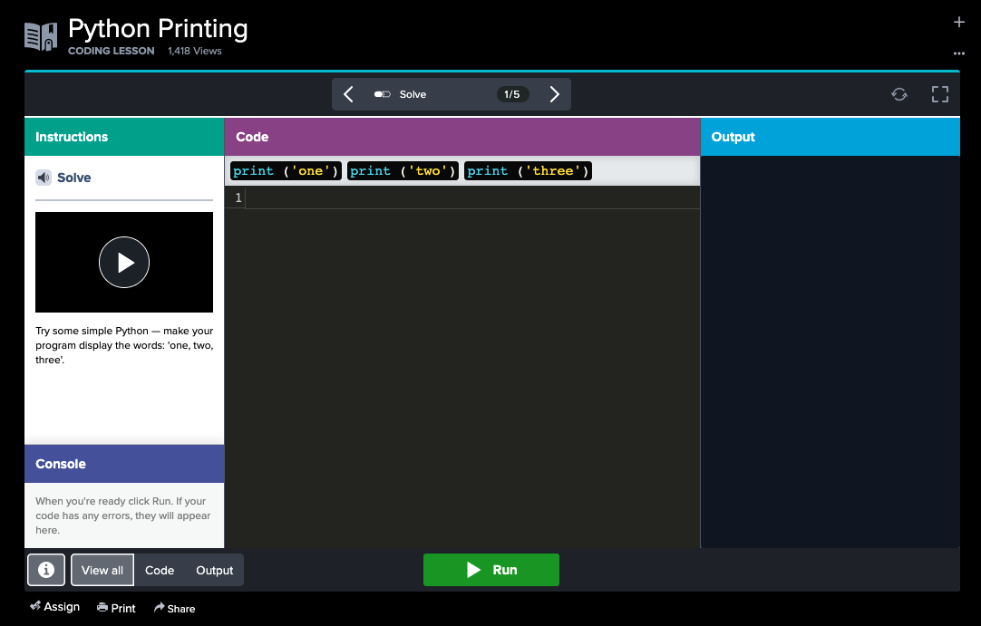Click the Print link
This screenshot has width=981, height=626.
pos(116,608)
